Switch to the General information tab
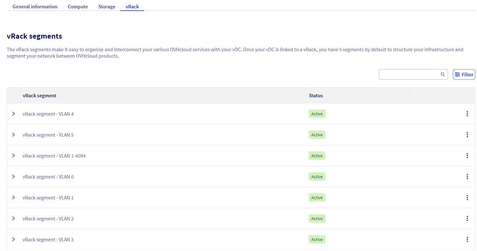The width and height of the screenshot is (477, 251). 35,6
